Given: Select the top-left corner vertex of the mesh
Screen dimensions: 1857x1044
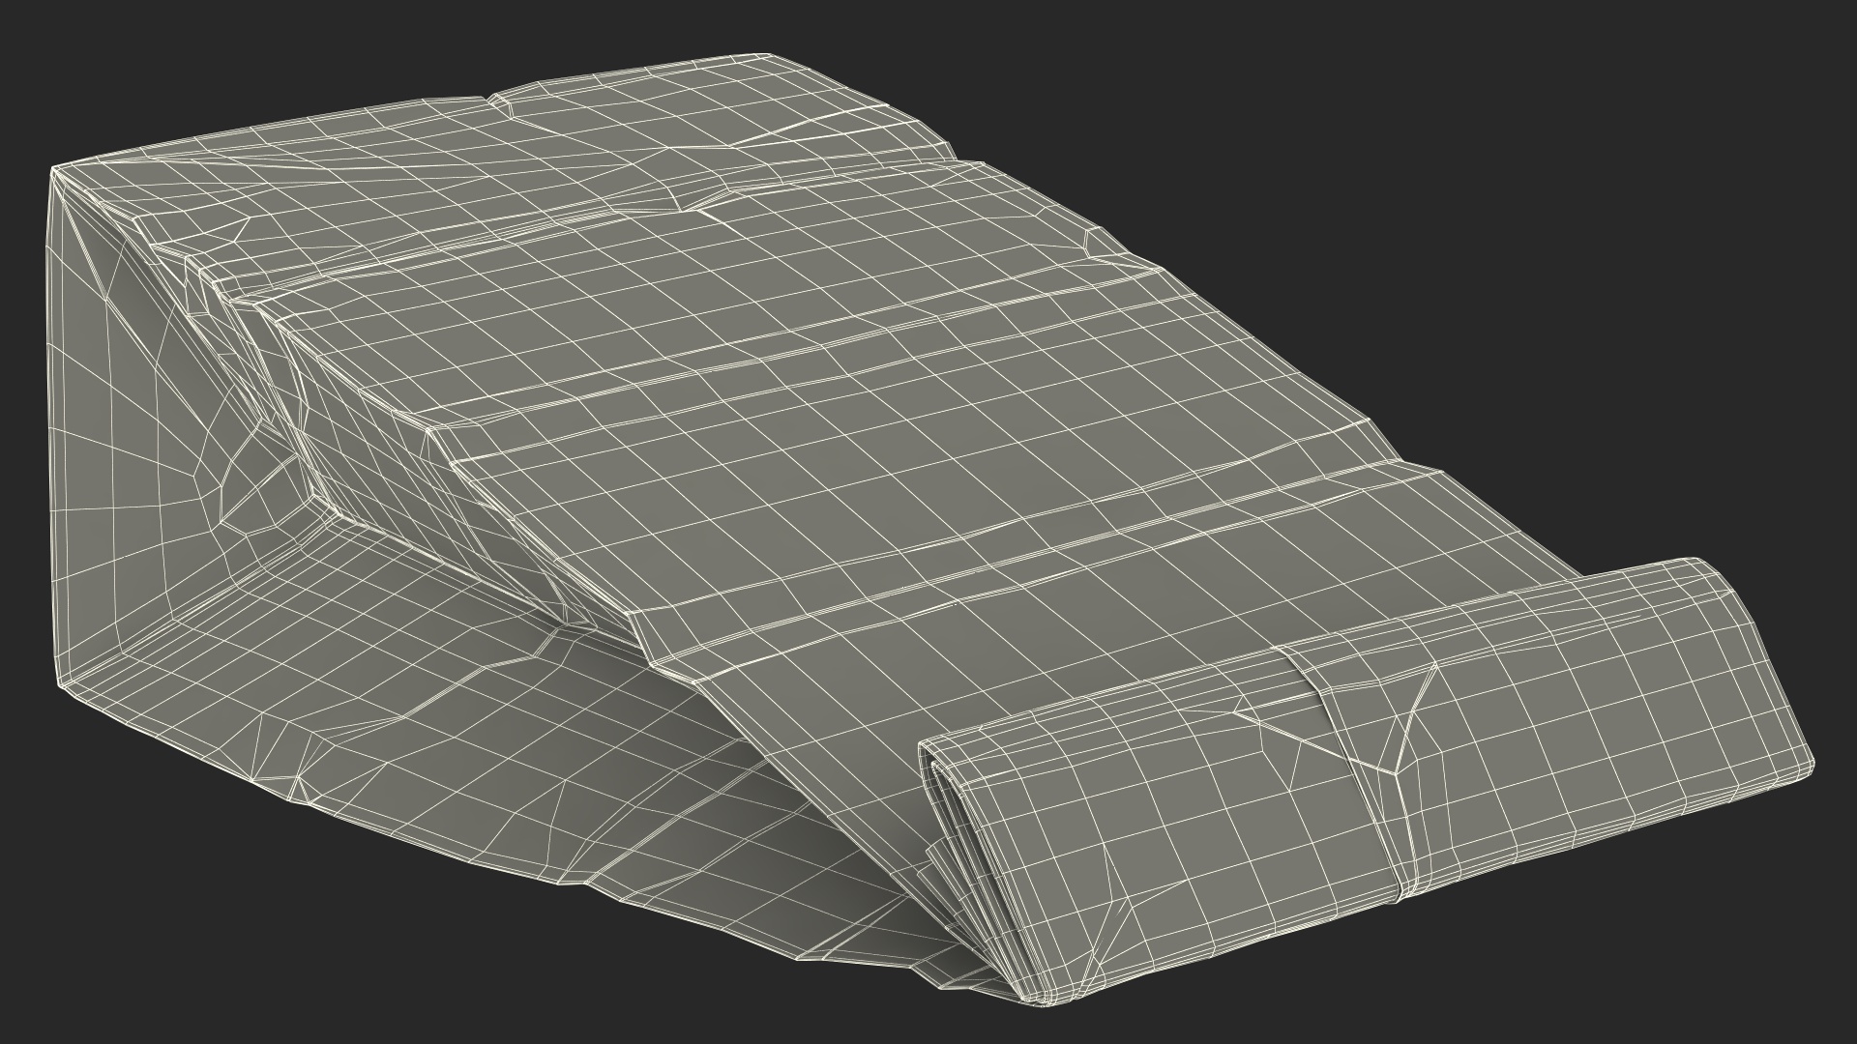Looking at the screenshot, I should pyautogui.click(x=52, y=169).
